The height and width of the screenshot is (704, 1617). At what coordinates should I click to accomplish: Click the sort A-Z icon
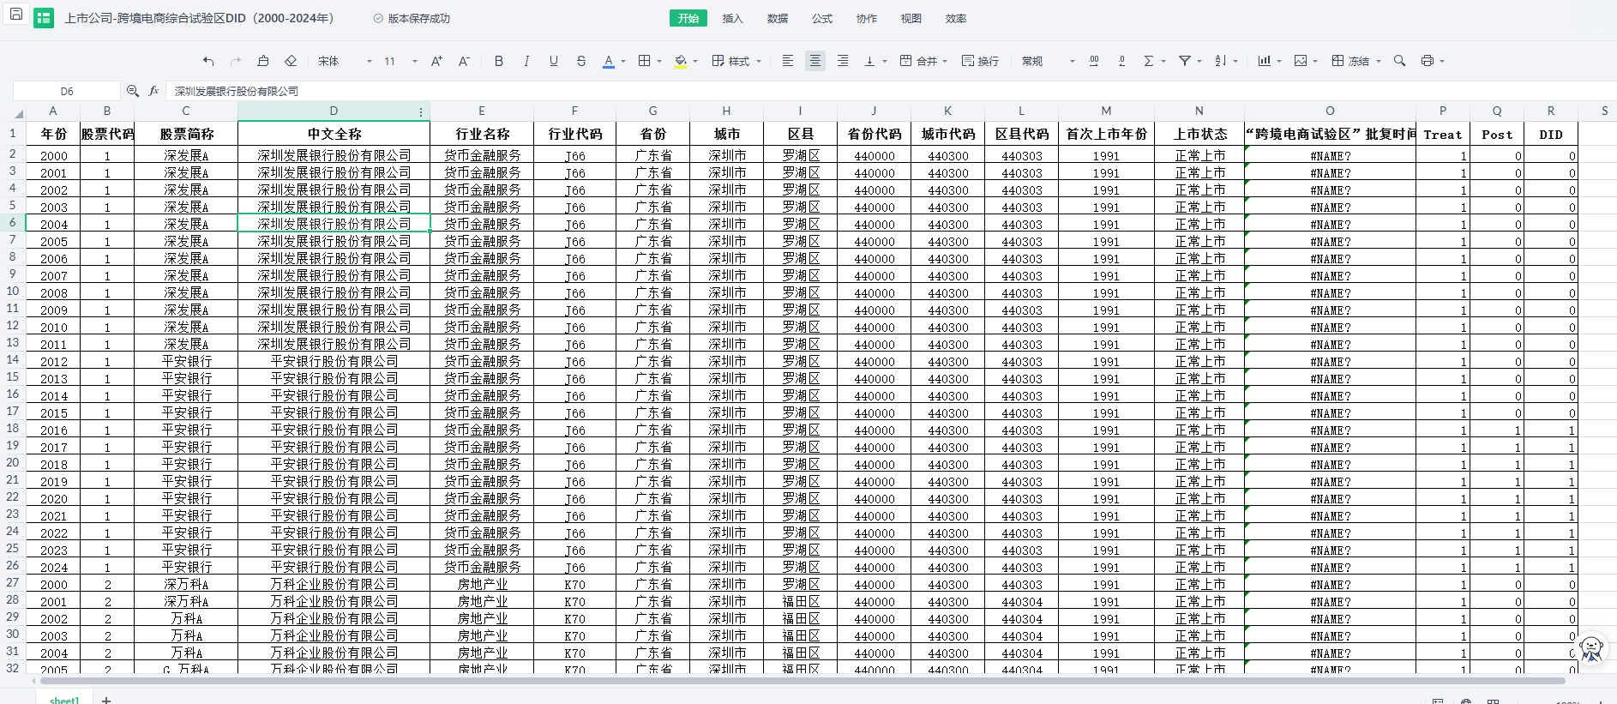pyautogui.click(x=1221, y=61)
